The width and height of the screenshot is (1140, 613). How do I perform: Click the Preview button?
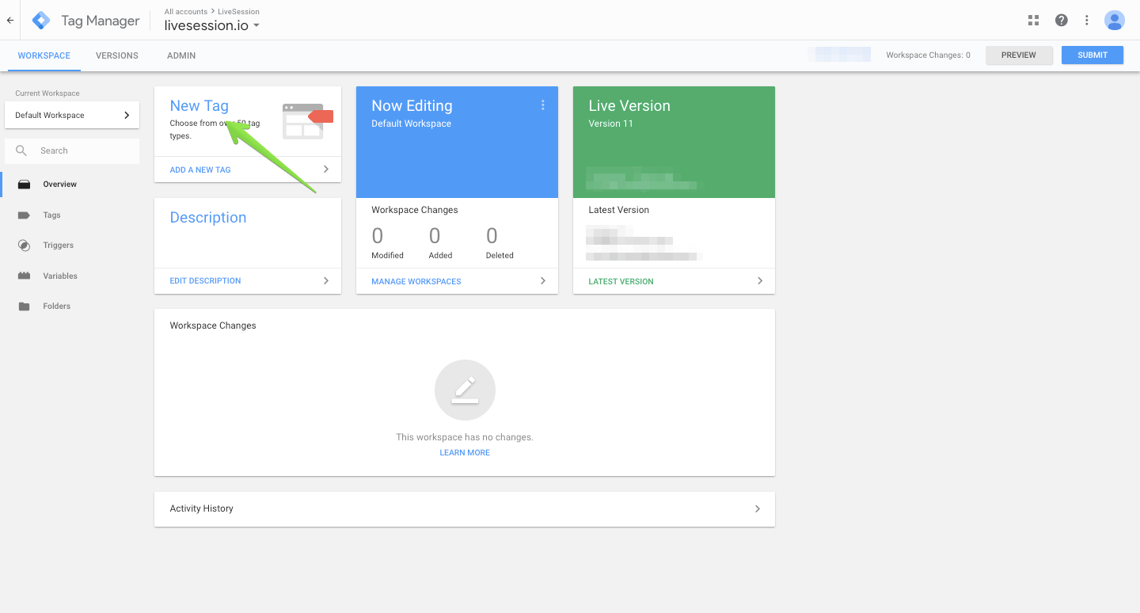tap(1019, 55)
